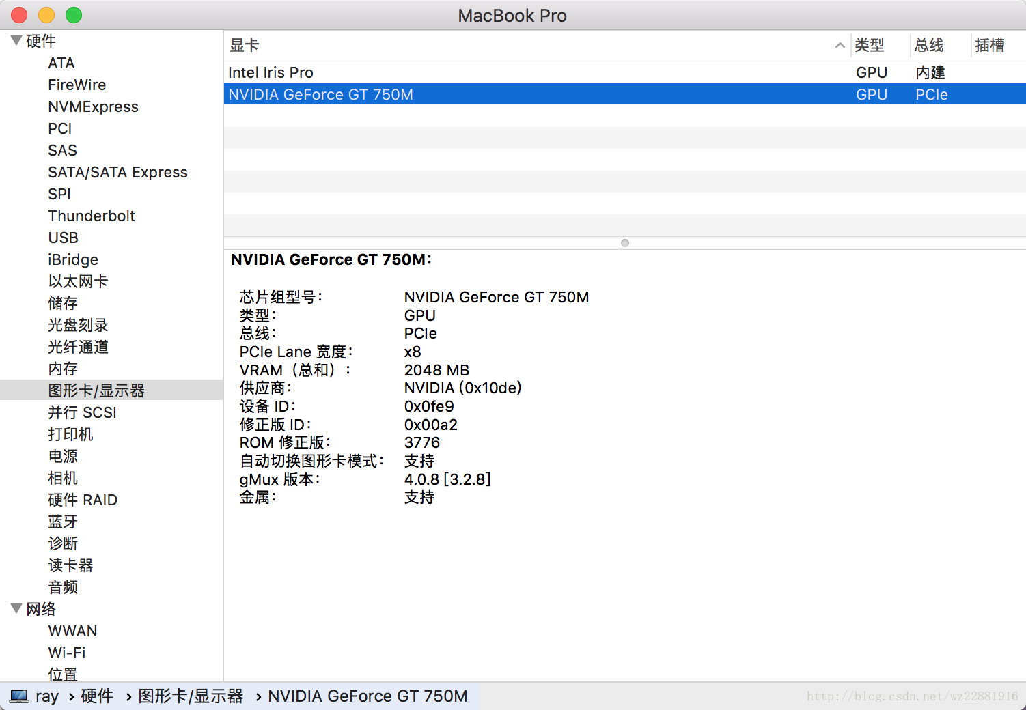This screenshot has width=1026, height=710.
Task: Select Wi-Fi under 网络
Action: click(67, 653)
